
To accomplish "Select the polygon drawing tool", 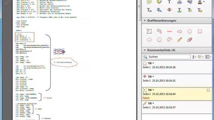I will (159, 40).
